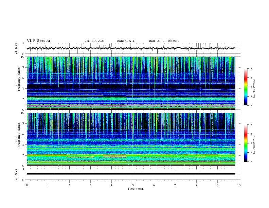Viewport: 269px width, 208px height.
Task: Click the "-7" label on ch.1 color bar
Action: pyautogui.click(x=251, y=105)
